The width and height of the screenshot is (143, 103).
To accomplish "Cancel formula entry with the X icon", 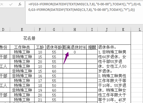I will 2,4.
